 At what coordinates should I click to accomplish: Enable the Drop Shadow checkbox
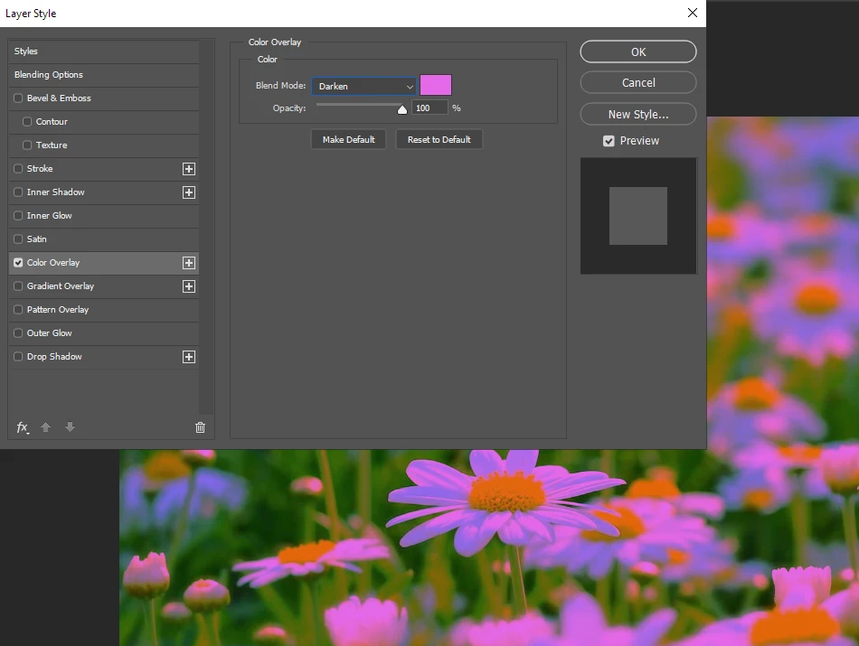pos(18,357)
